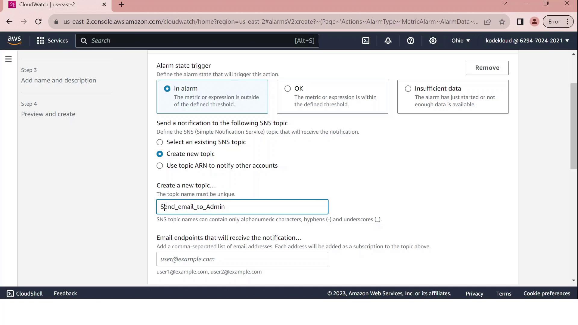
Task: Click the vertical page scrollbar
Action: (x=573, y=126)
